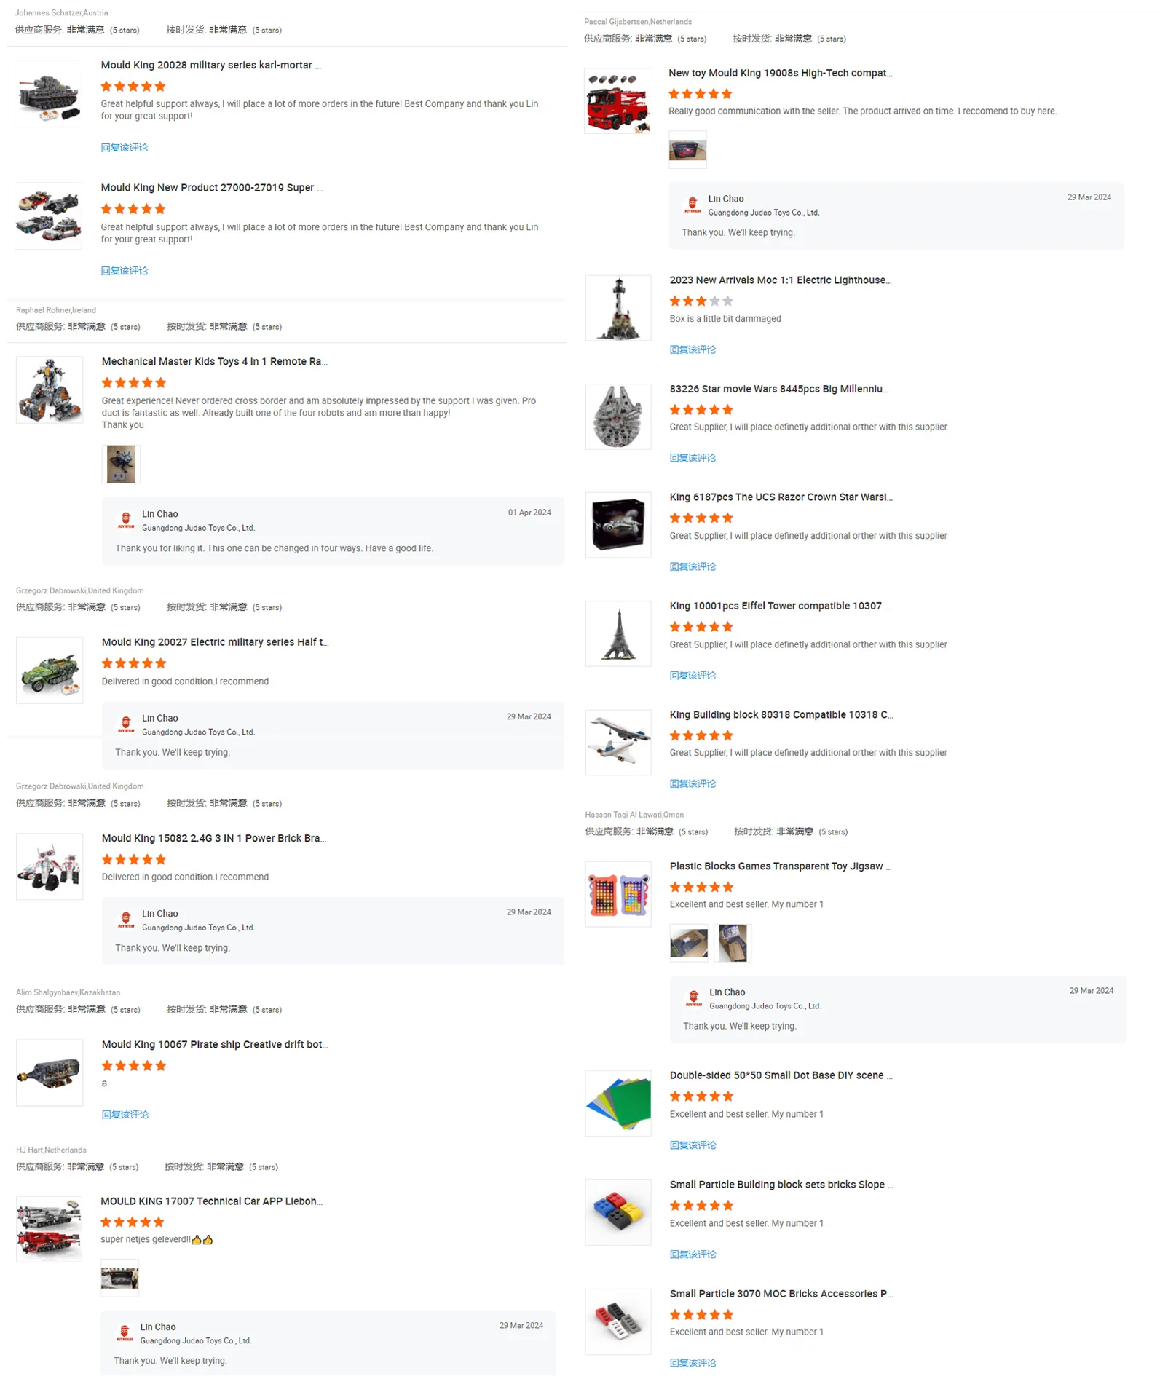This screenshot has width=1160, height=1387.
Task: Open review photo under red fire truck review
Action: tap(687, 150)
